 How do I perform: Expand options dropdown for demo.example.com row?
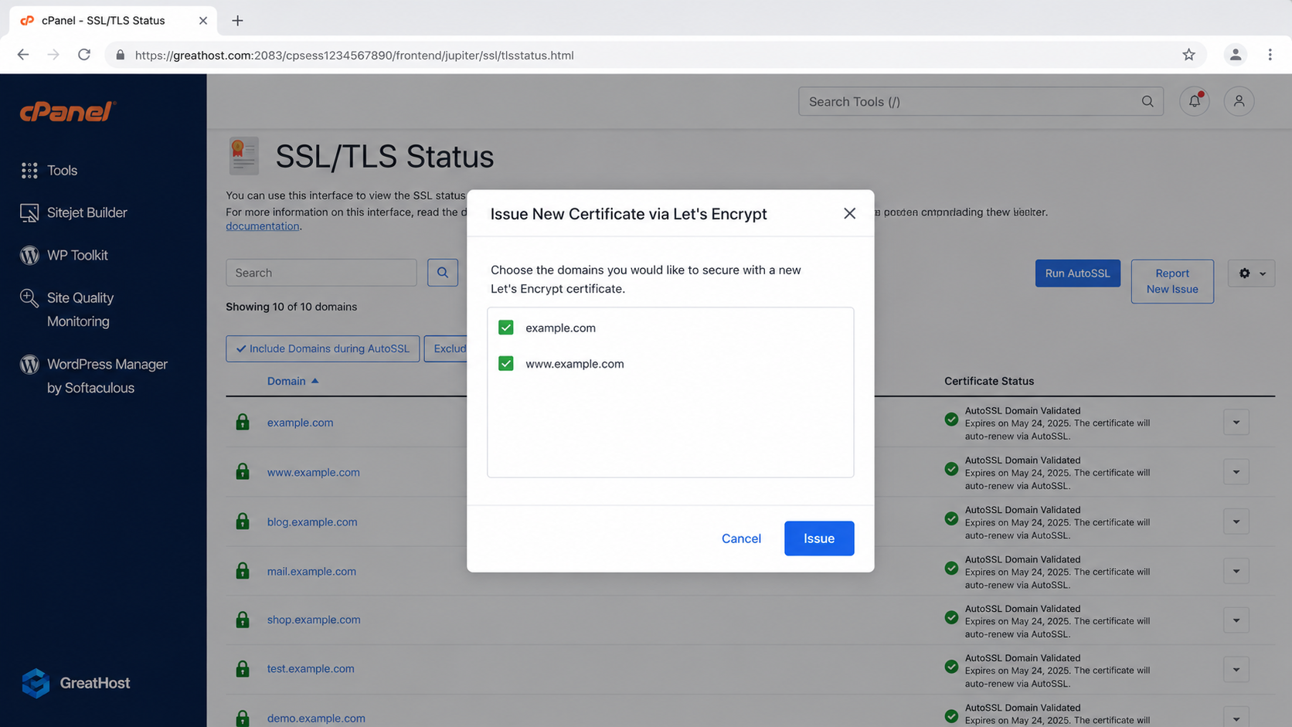click(1236, 719)
